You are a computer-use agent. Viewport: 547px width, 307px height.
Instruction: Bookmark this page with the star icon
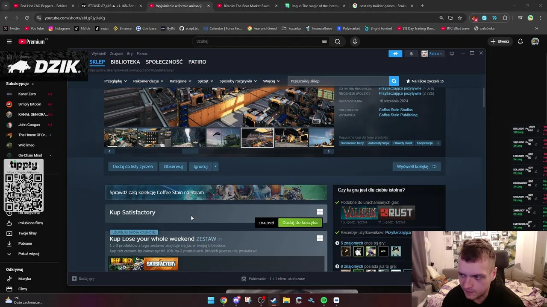(x=460, y=18)
